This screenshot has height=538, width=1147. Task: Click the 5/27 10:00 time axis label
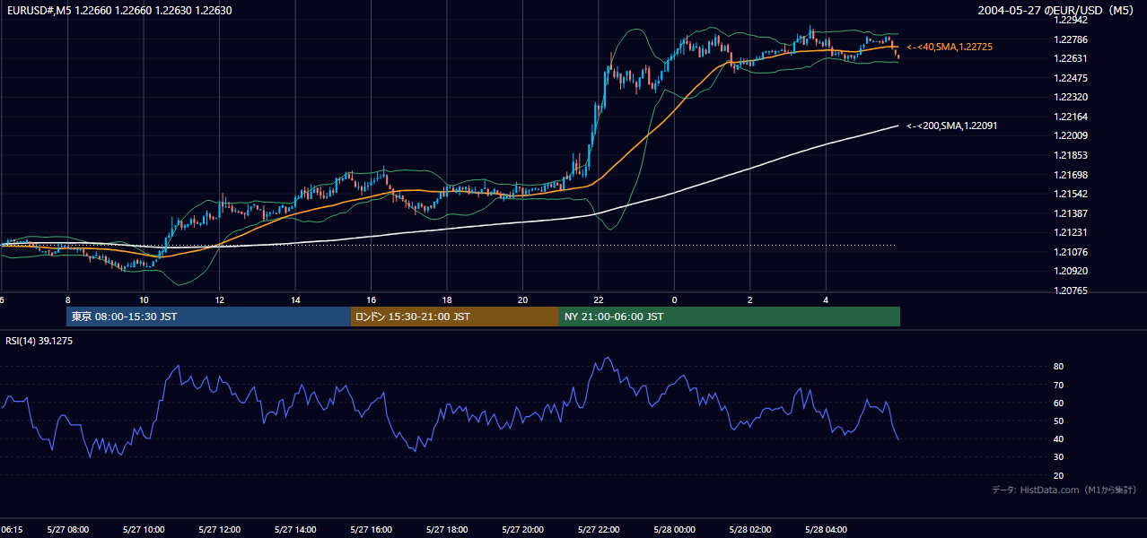144,530
